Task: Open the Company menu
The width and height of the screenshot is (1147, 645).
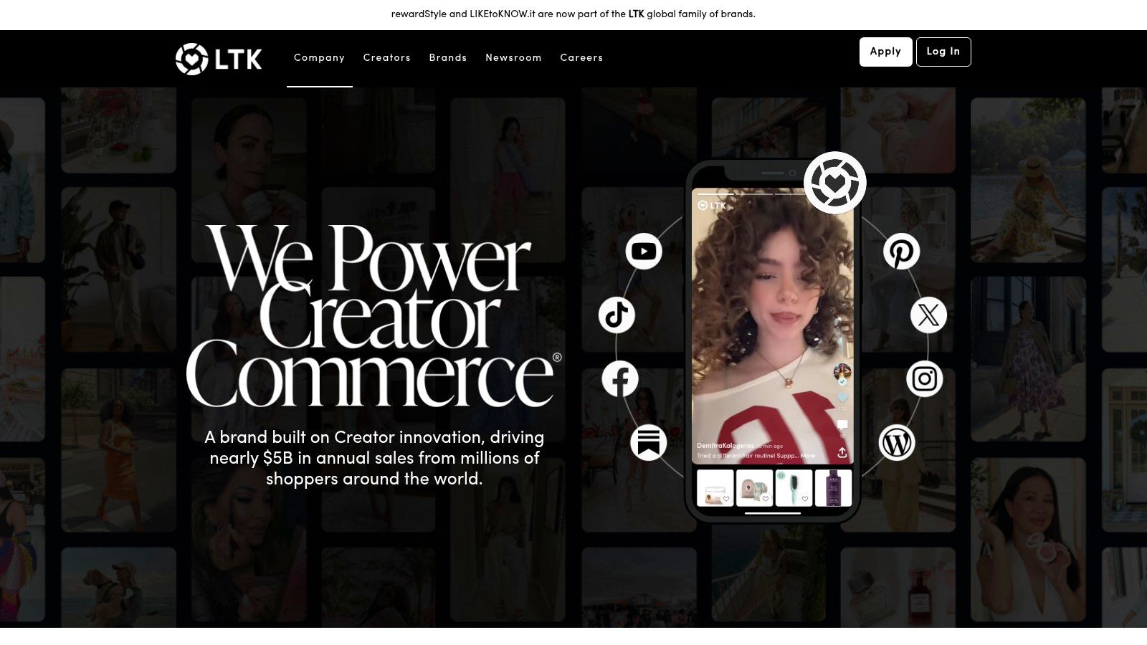Action: pyautogui.click(x=319, y=58)
